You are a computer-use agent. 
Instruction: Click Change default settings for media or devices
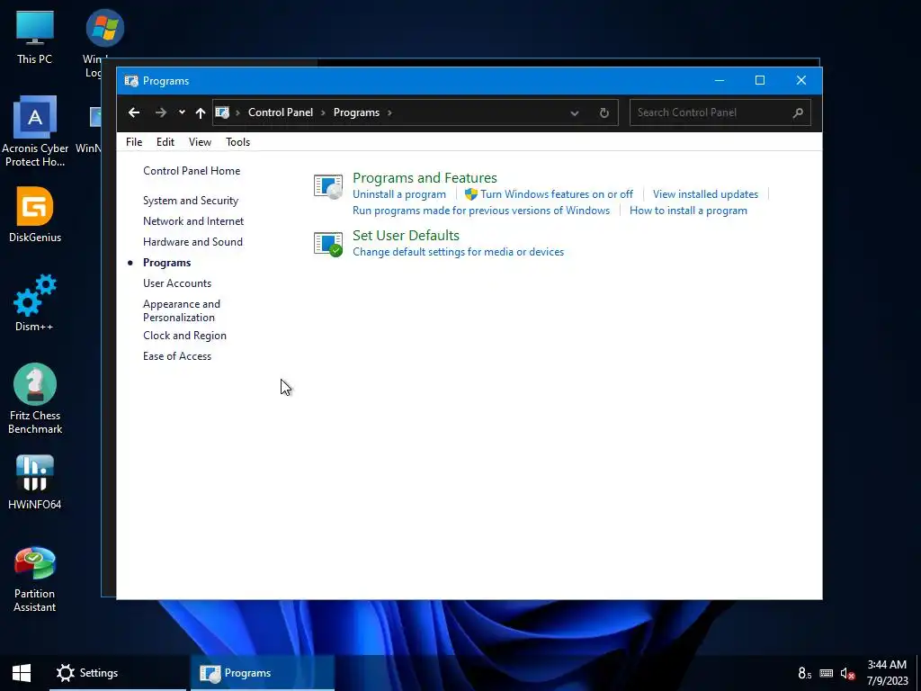(458, 252)
